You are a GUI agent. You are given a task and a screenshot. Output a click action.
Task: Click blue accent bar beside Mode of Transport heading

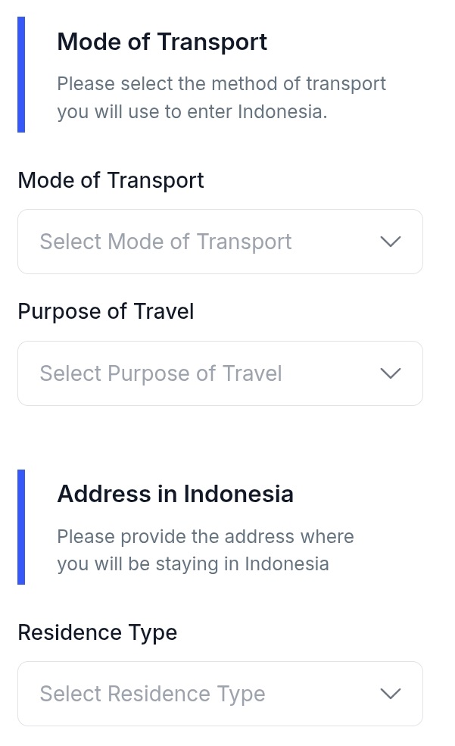21,74
